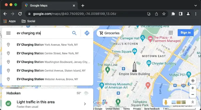
Task: Click The High Line park marker
Action: click(107, 70)
